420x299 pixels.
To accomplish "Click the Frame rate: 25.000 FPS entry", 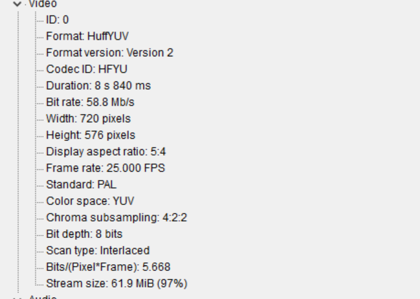I will [x=105, y=168].
